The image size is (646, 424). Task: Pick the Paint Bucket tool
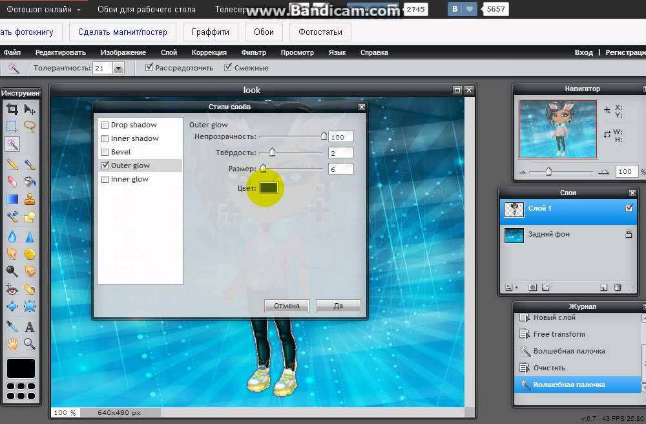pyautogui.click(x=30, y=182)
